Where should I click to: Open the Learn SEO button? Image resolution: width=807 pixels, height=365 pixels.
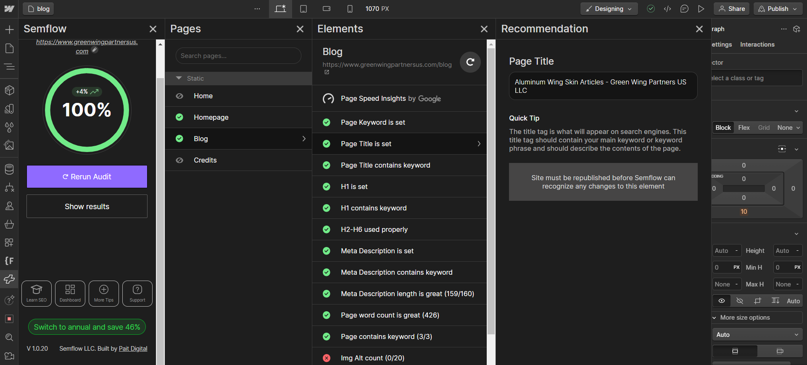[x=37, y=294]
